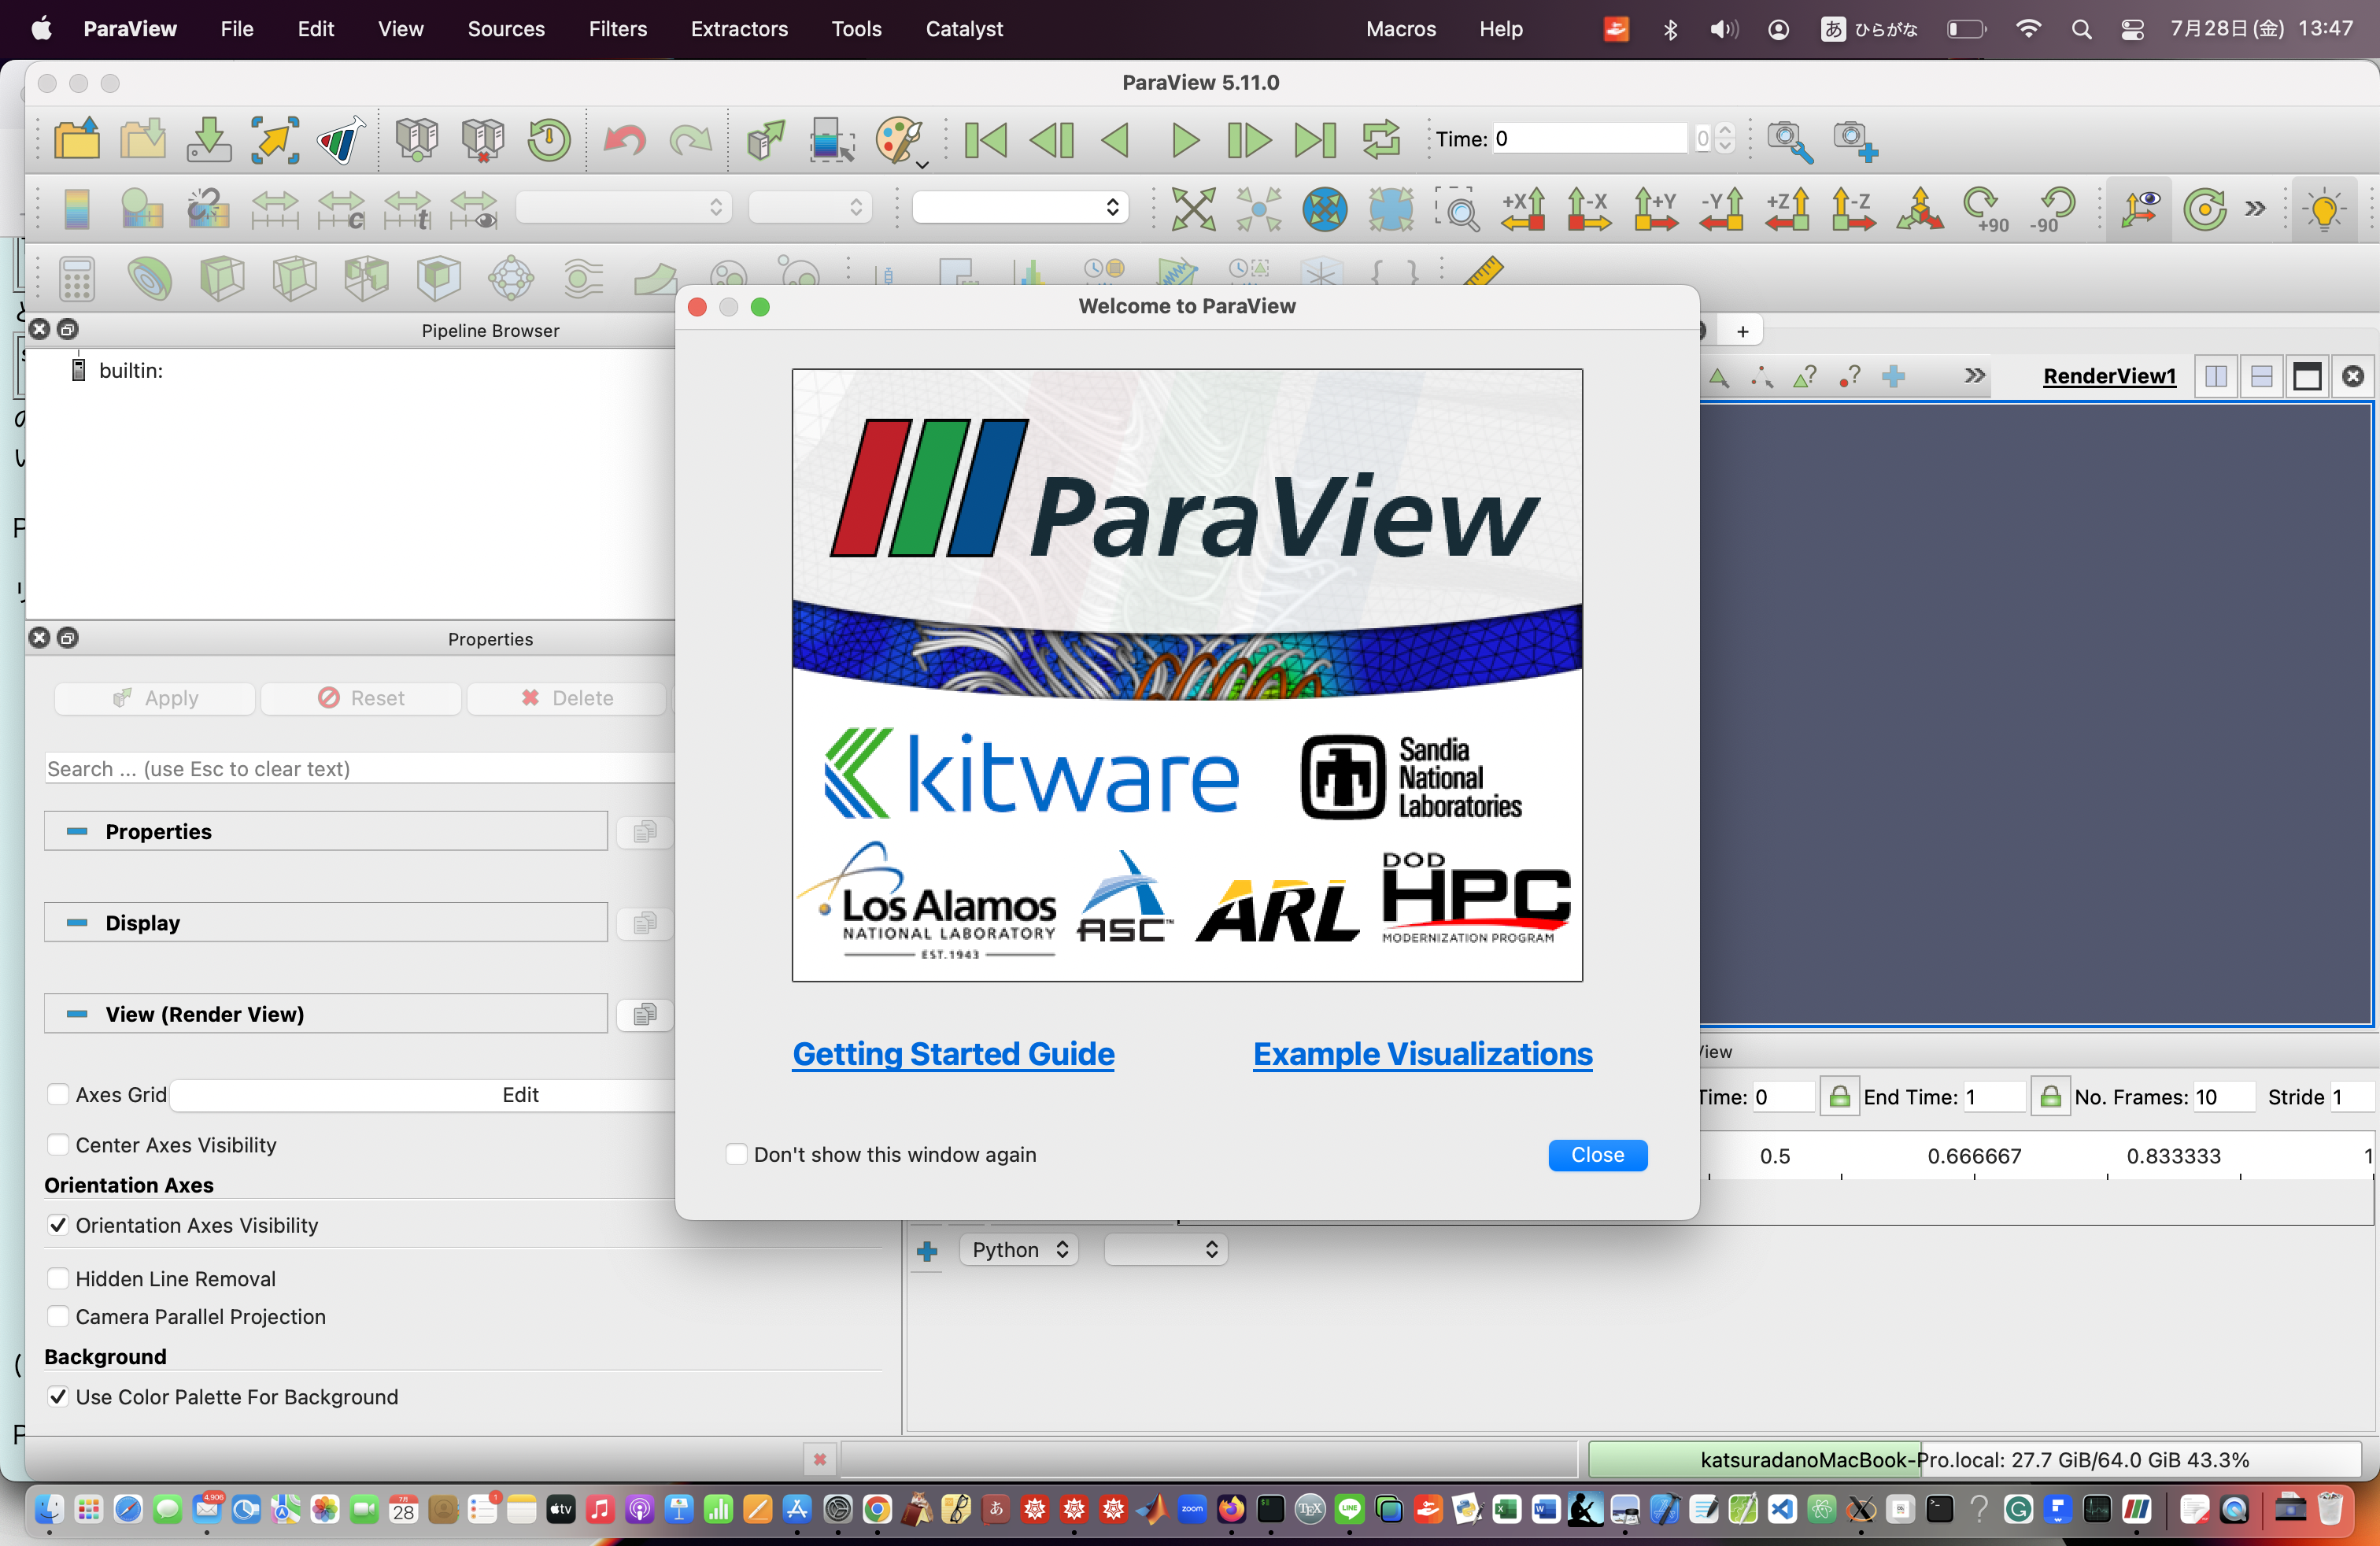Open the color array dropdown
This screenshot has height=1546, width=2380.
[x=624, y=207]
